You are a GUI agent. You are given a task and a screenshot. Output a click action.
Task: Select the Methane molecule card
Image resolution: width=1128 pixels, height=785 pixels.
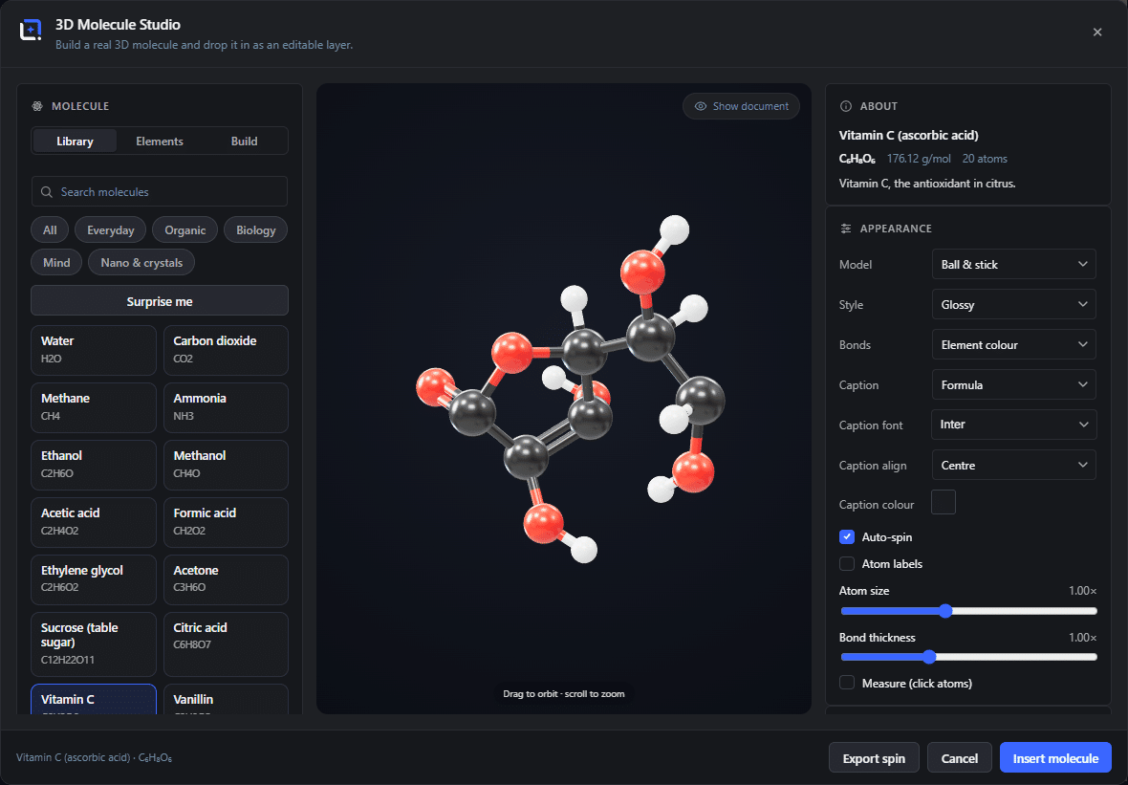94,407
